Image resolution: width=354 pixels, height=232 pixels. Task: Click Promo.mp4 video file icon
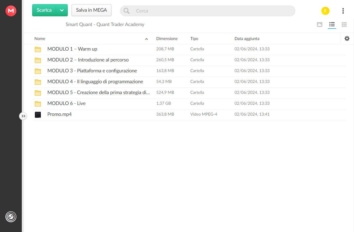[38, 115]
